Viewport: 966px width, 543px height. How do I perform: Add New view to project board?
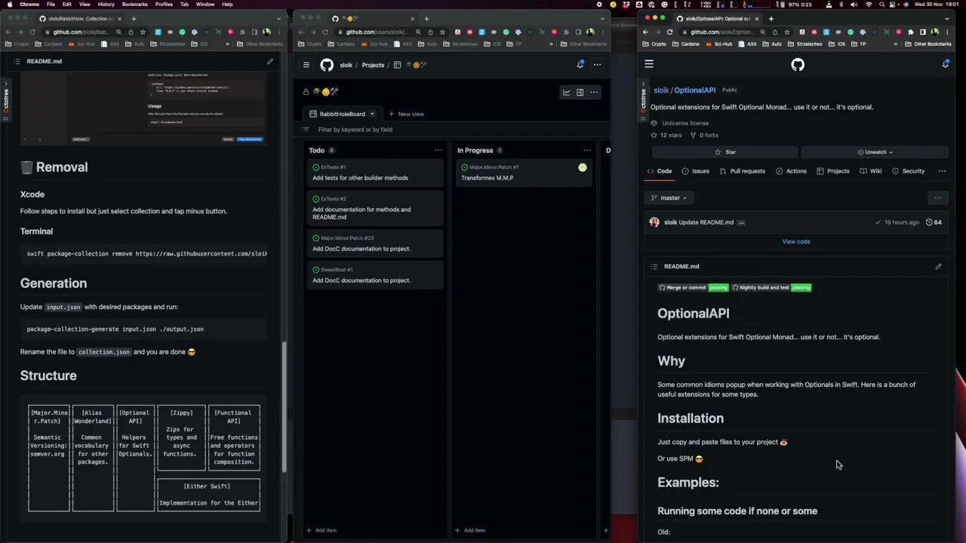pos(406,114)
